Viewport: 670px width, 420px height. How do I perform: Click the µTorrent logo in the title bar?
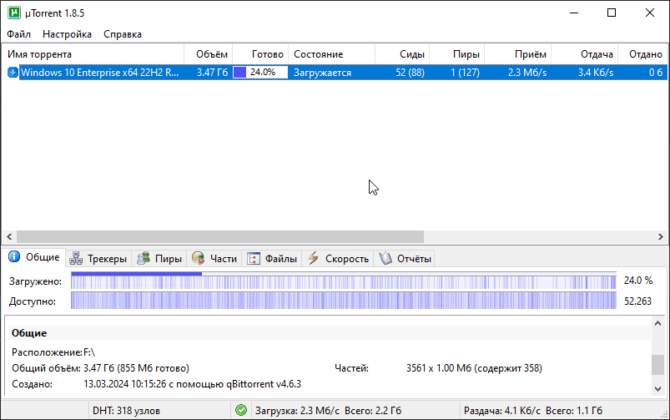click(x=13, y=13)
